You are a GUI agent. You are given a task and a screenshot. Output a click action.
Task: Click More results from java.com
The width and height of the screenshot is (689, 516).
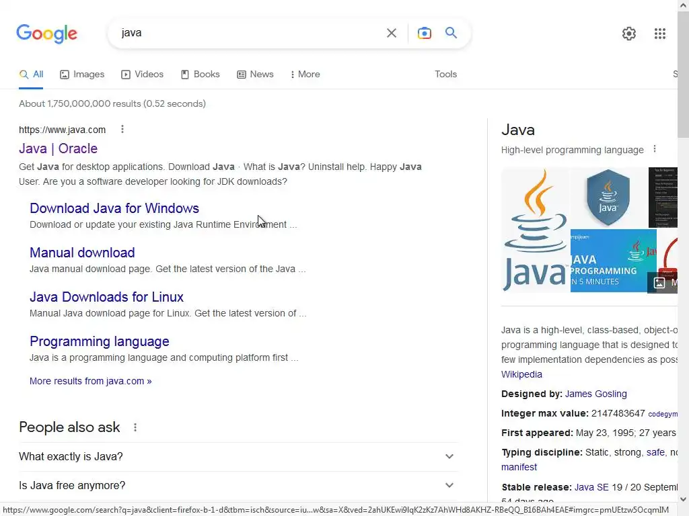point(91,381)
